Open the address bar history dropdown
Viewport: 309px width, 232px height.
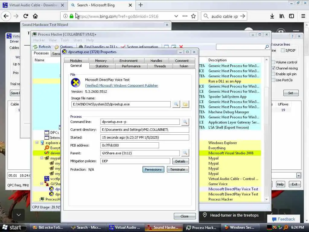[176, 16]
